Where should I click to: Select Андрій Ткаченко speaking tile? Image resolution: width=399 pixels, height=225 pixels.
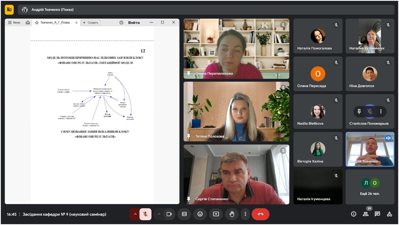(370, 149)
